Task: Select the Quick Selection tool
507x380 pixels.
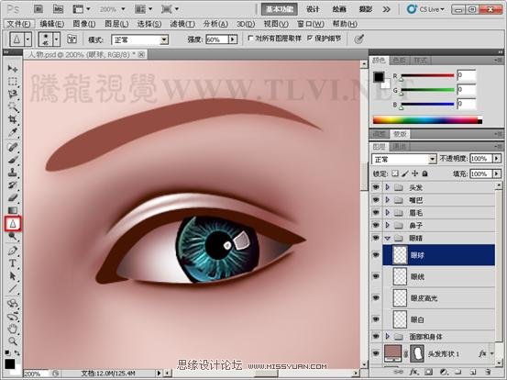Action: pyautogui.click(x=13, y=106)
